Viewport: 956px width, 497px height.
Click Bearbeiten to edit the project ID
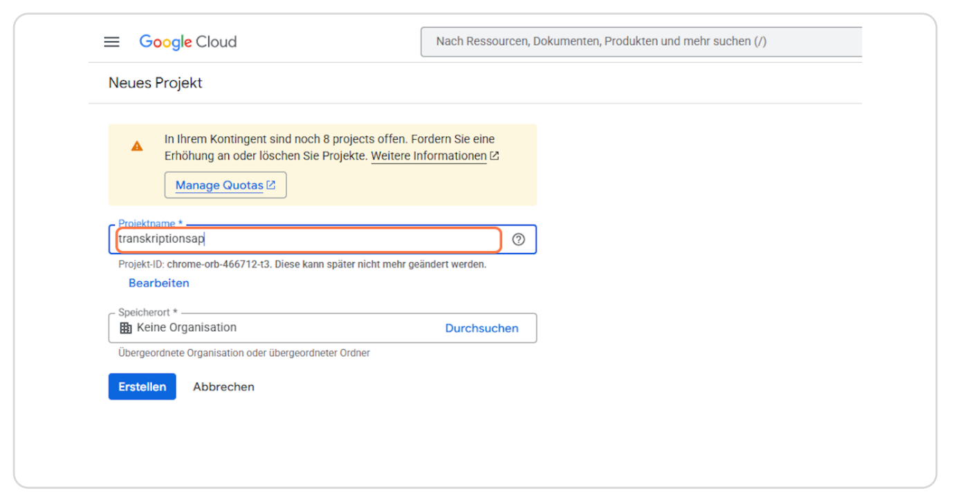(158, 283)
